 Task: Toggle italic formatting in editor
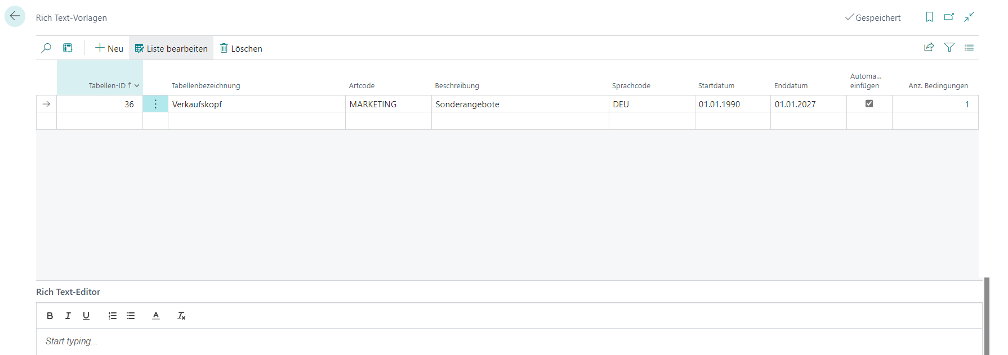[x=68, y=316]
